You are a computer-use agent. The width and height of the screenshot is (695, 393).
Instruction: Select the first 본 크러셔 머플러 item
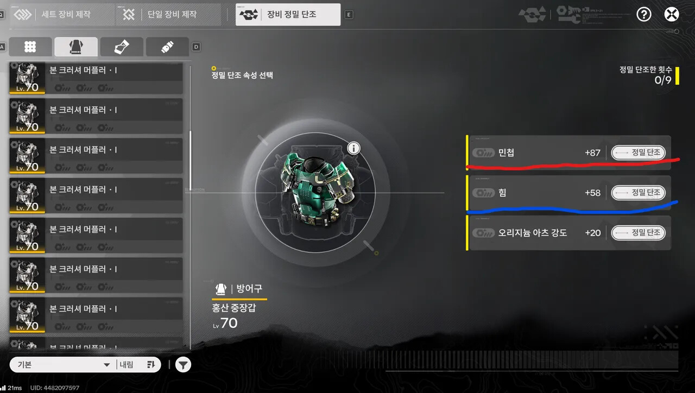coord(96,77)
